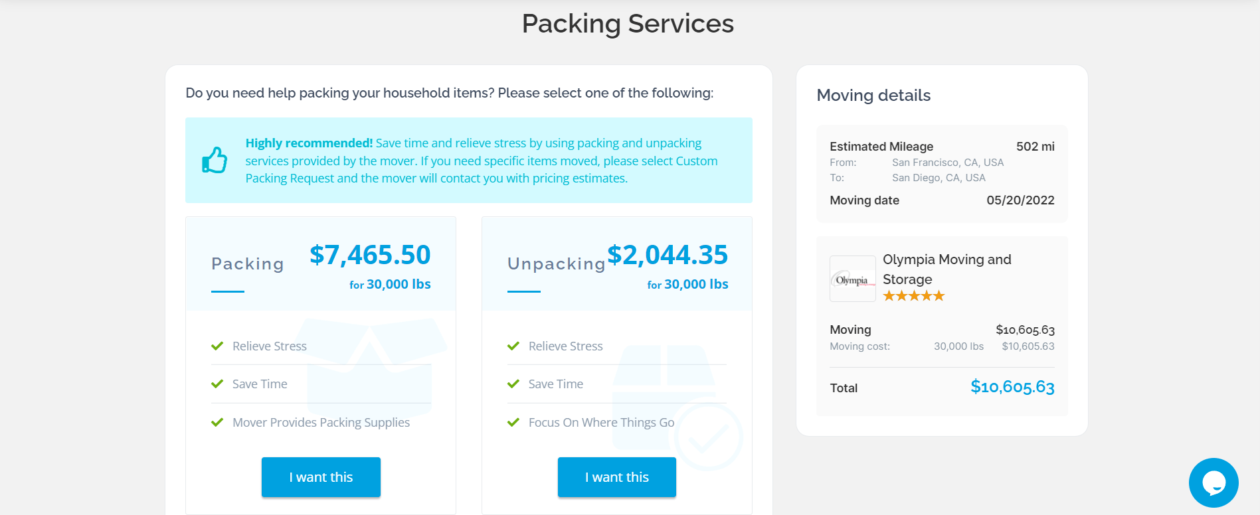
Task: Click the circled checkmark watermark in Unpacking card
Action: tap(706, 435)
